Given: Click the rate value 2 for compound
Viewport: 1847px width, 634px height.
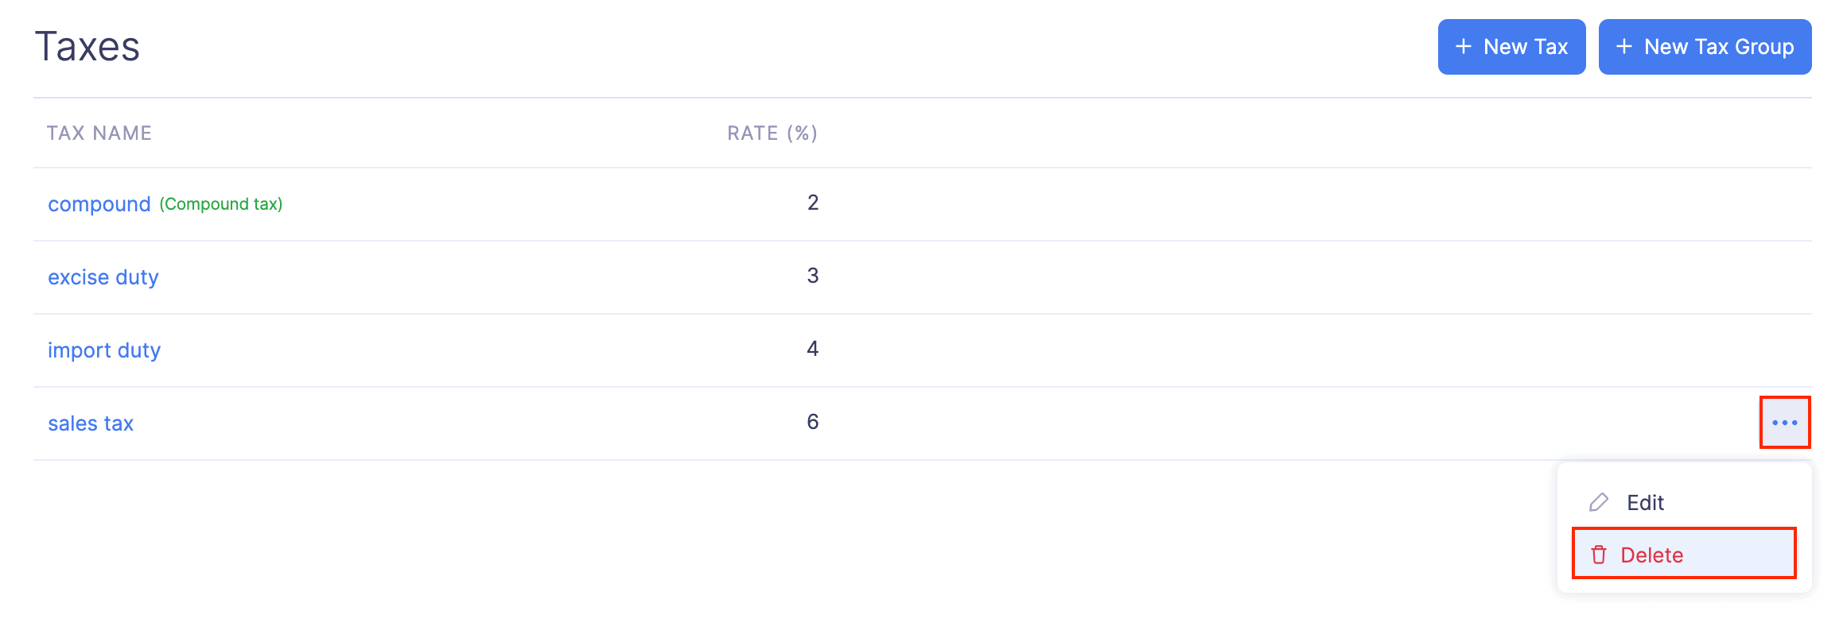Looking at the screenshot, I should (812, 203).
